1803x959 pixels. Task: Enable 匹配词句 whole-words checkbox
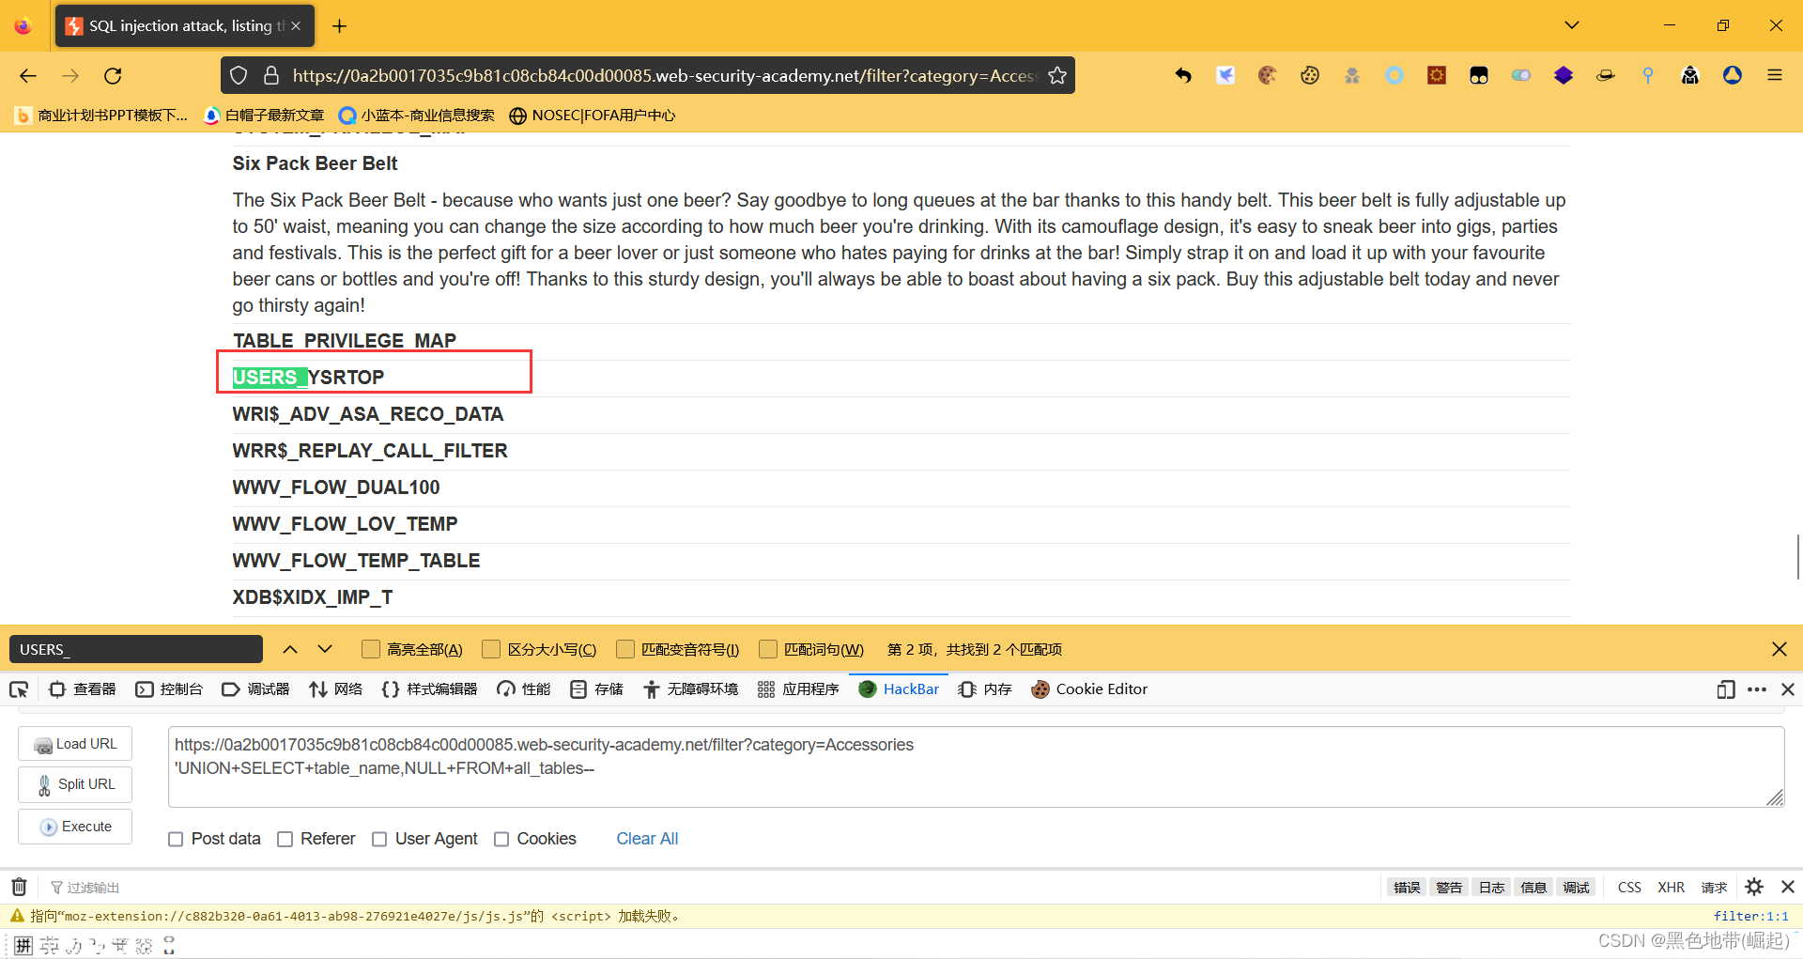pyautogui.click(x=768, y=650)
